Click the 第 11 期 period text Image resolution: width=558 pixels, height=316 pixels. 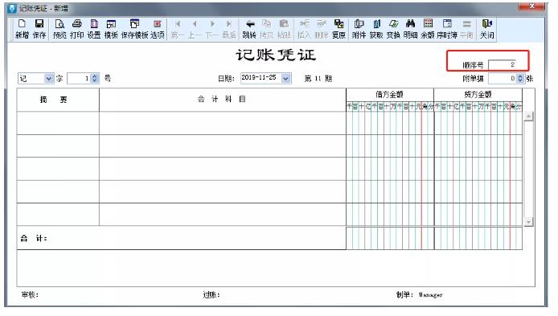[x=318, y=79]
